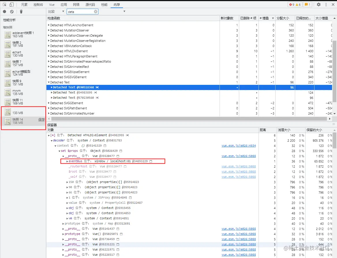This screenshot has height=258, width=337.
Task: Expand Detached MutationObserver row
Action: (x=49, y=30)
